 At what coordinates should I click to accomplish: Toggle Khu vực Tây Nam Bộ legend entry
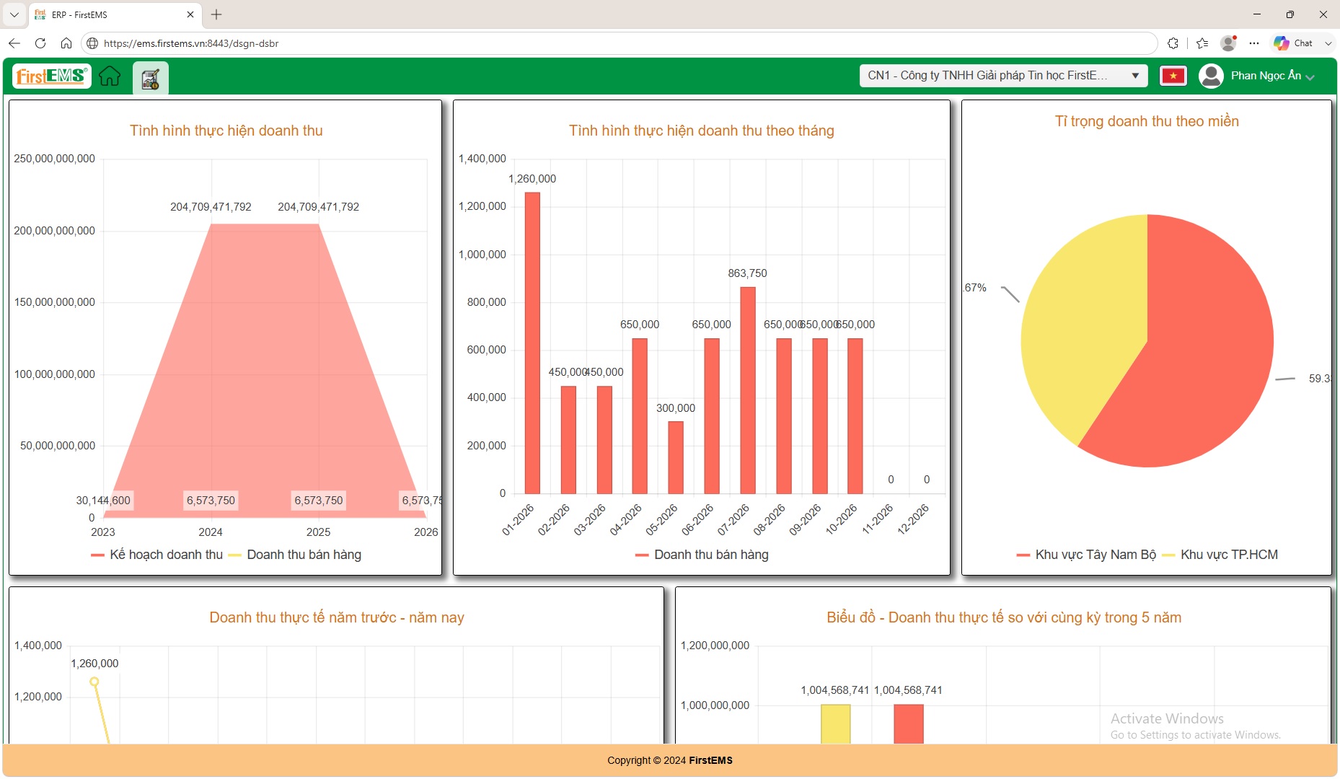click(x=1085, y=555)
